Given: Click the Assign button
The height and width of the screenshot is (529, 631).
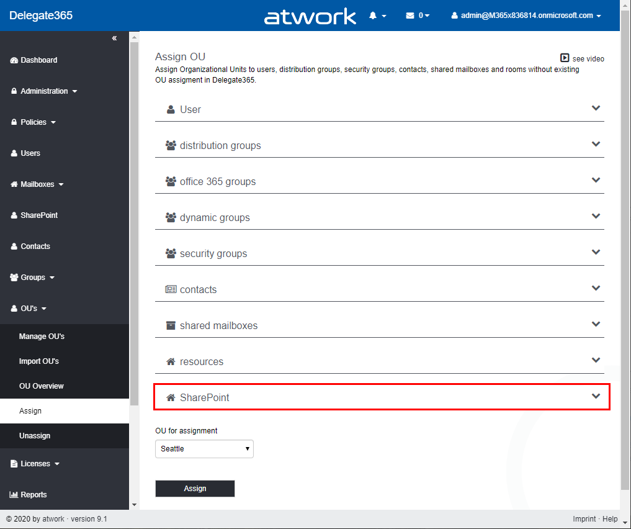Looking at the screenshot, I should (x=195, y=489).
